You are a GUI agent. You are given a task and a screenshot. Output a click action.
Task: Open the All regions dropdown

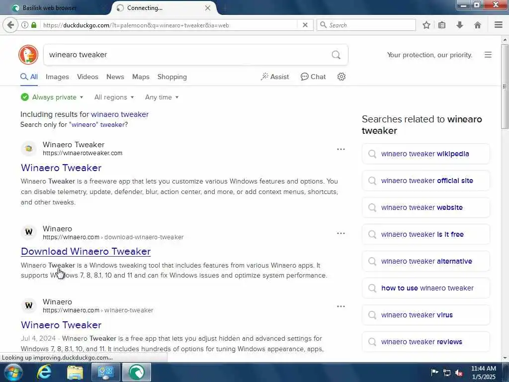pyautogui.click(x=114, y=97)
